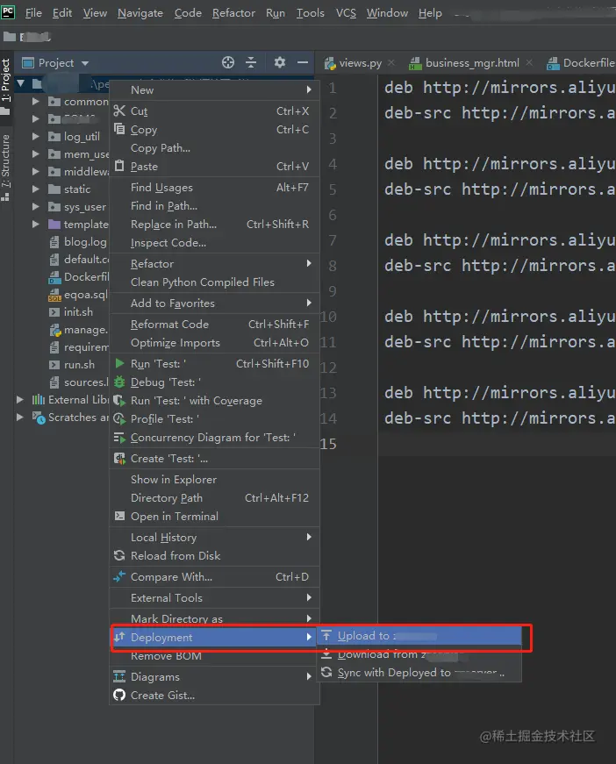Select Replace in Path...
The image size is (616, 764).
coord(214,225)
